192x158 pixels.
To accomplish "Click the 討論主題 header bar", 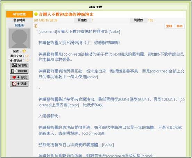I will point(95,7).
